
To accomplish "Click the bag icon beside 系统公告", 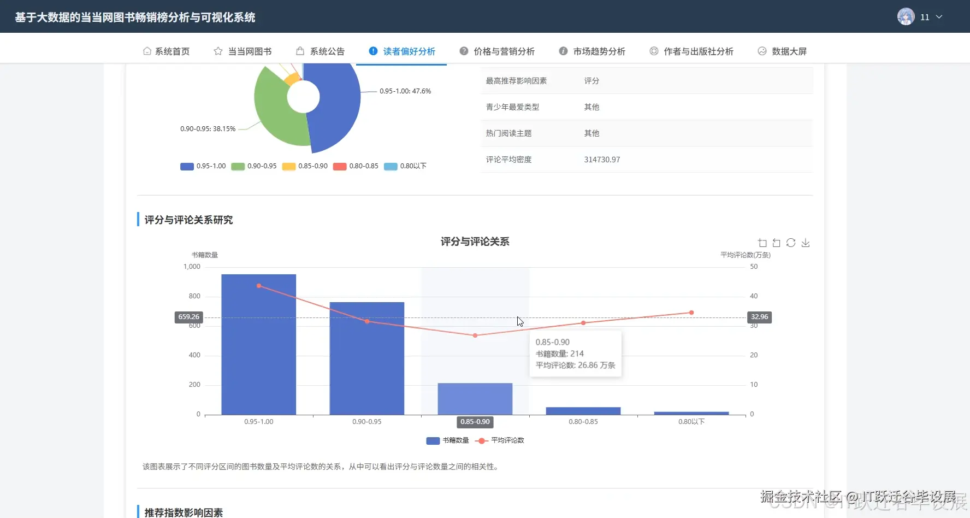I will (300, 51).
